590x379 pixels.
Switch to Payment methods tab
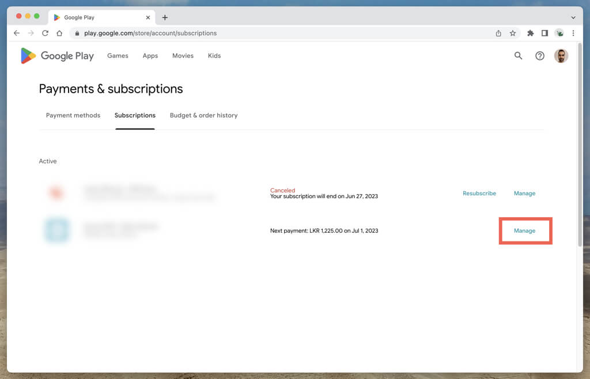coord(73,115)
